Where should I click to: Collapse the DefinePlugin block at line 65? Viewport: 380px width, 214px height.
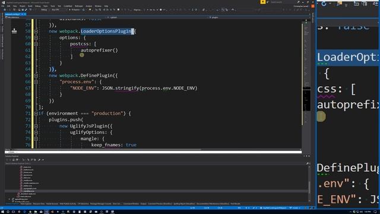click(x=36, y=75)
